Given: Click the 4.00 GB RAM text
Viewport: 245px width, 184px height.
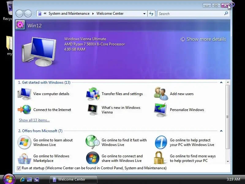Looking at the screenshot, I should coord(75,49).
